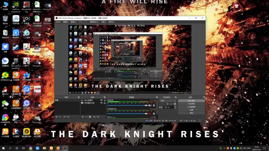The image size is (269, 151).
Task: Select the 场景 entry in the scenes list
Action: pyautogui.click(x=67, y=100)
